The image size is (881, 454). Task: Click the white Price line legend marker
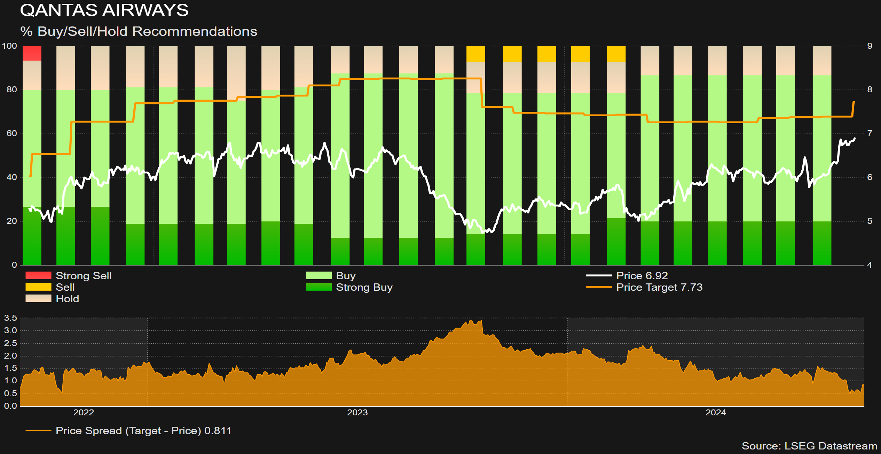(599, 275)
